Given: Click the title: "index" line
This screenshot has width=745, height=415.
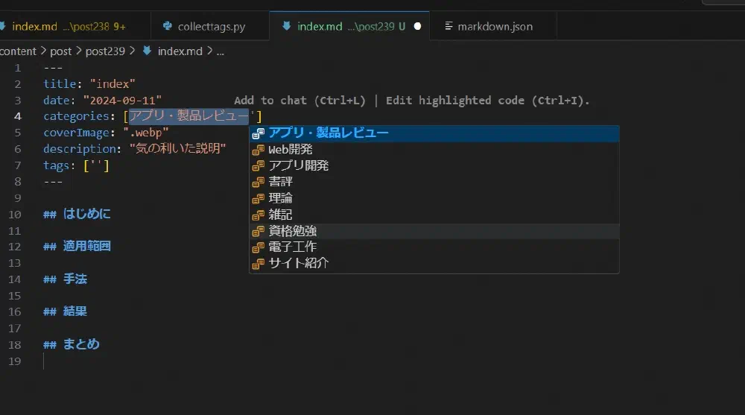Looking at the screenshot, I should [x=89, y=84].
